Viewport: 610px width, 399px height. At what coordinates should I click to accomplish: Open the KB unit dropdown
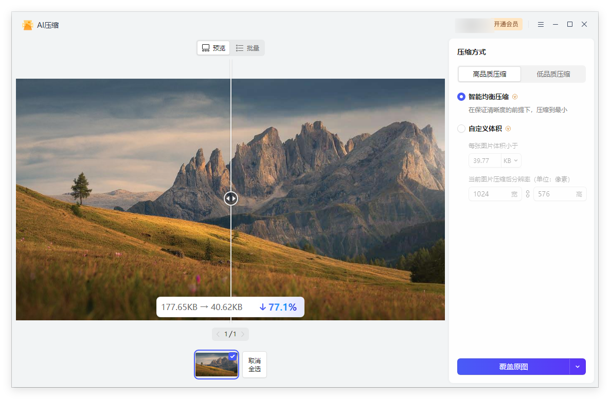point(511,161)
